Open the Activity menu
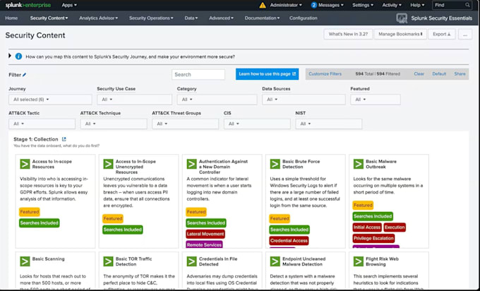The image size is (480, 291). tap(392, 5)
